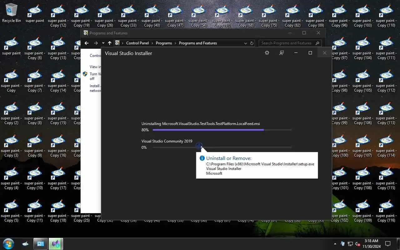Expand the chevron after the Programs breadcrumb

[x=176, y=43]
